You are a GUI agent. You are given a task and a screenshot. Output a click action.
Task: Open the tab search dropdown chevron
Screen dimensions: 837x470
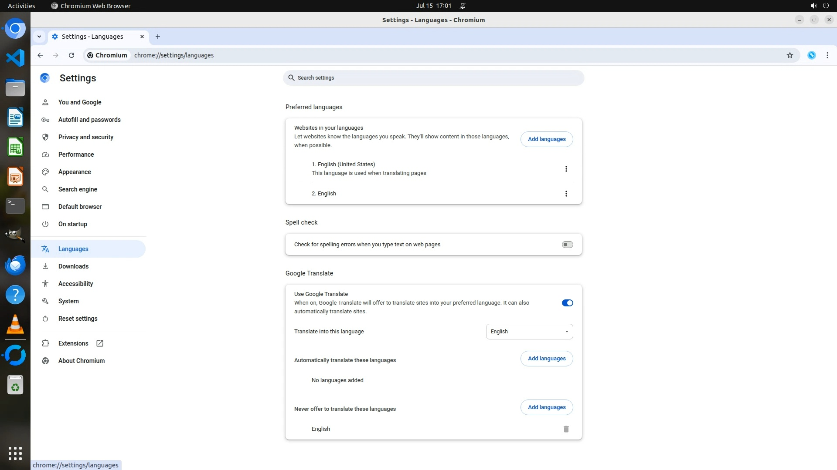click(x=39, y=37)
